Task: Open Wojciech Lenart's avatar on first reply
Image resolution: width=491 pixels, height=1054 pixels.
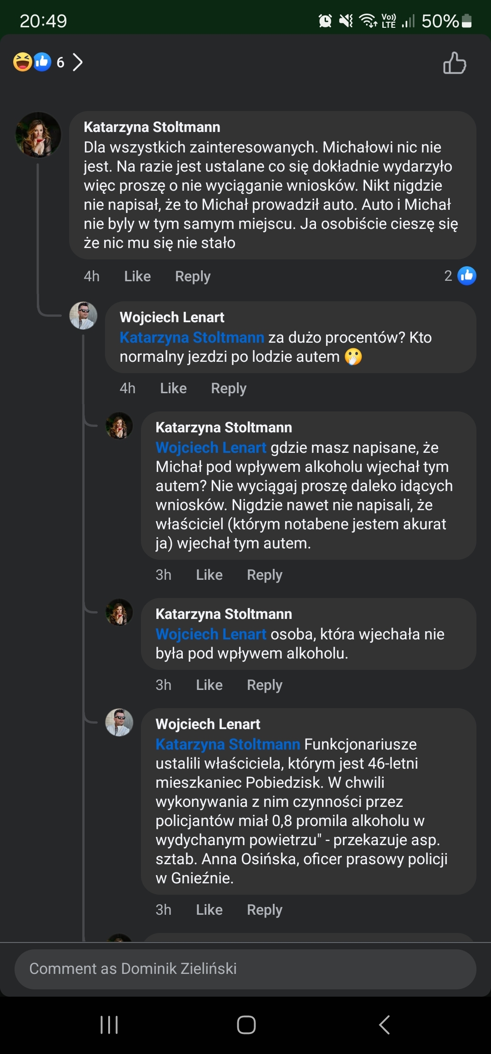Action: tap(83, 315)
